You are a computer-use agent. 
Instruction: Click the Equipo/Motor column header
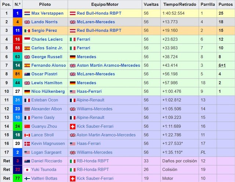coord(105,4)
